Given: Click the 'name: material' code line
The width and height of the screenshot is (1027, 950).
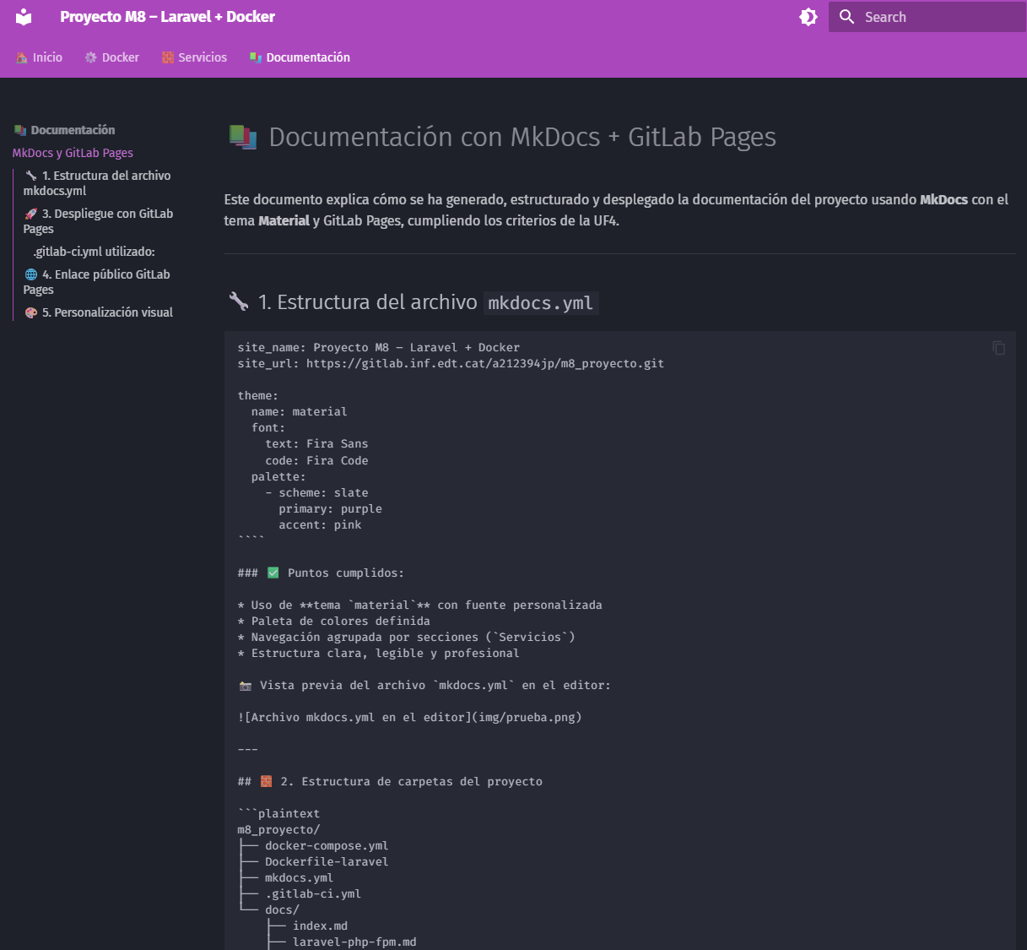Looking at the screenshot, I should click(299, 412).
